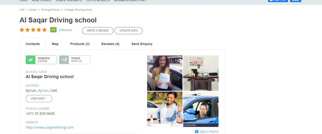
Task: Open the 4 Reviews link
Action: click(65, 30)
